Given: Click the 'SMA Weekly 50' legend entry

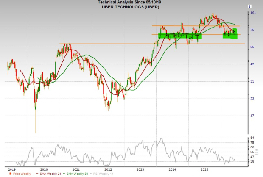Looking at the screenshot, I should coord(76,174).
